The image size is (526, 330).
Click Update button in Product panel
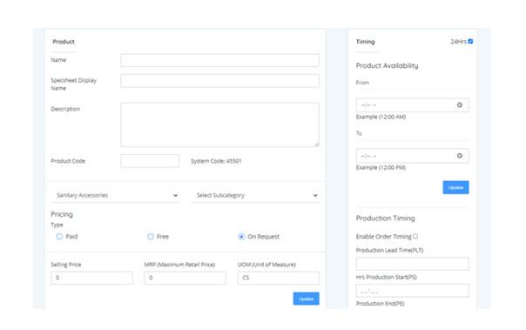[x=306, y=299]
